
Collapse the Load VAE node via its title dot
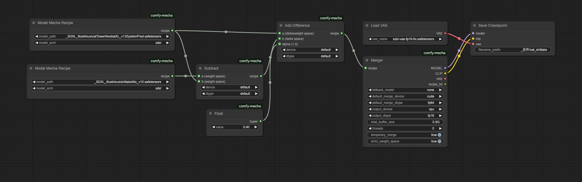click(367, 25)
